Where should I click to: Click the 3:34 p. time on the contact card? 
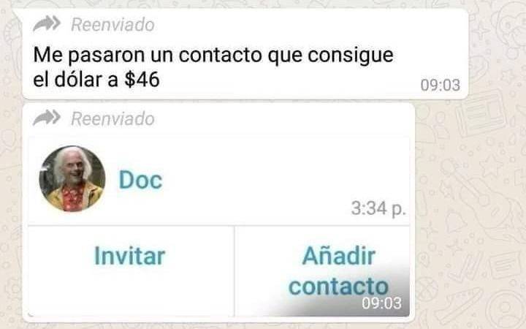tap(378, 208)
